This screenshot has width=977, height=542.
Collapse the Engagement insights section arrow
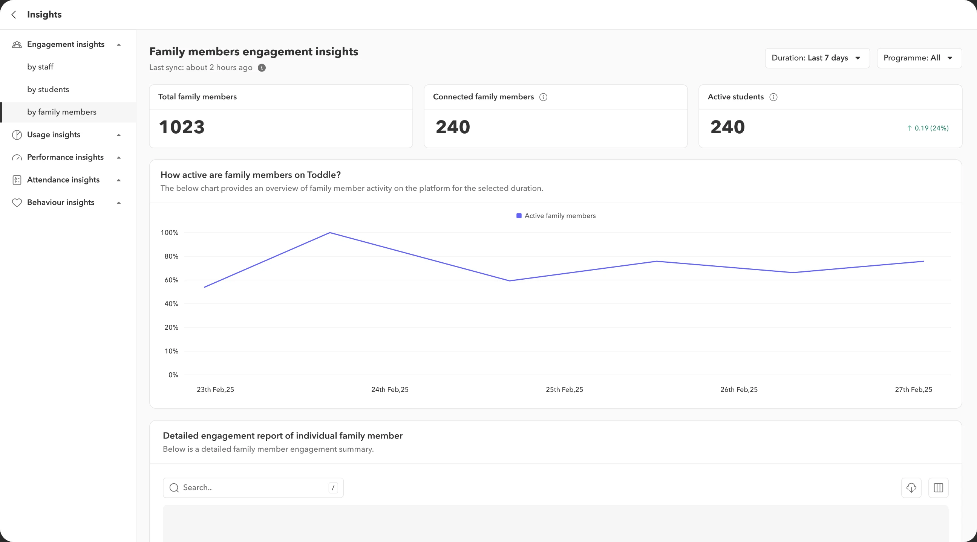pos(119,45)
